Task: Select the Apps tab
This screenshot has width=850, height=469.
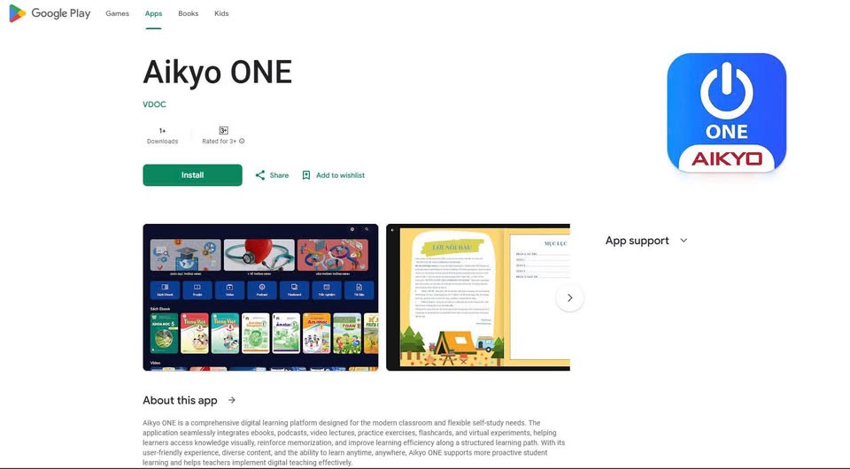Action: [x=153, y=13]
